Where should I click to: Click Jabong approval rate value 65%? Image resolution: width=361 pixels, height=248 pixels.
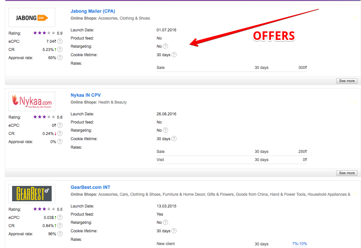click(52, 58)
